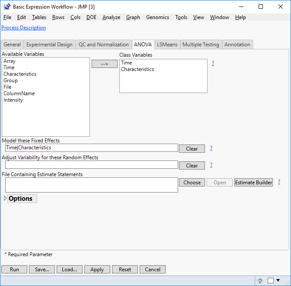
Task: Switch to the Multiple Testing tab
Action: (201, 45)
